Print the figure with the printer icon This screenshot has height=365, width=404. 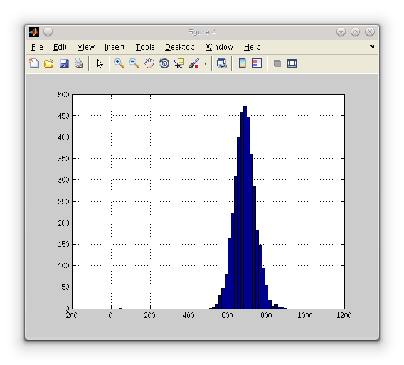[79, 63]
